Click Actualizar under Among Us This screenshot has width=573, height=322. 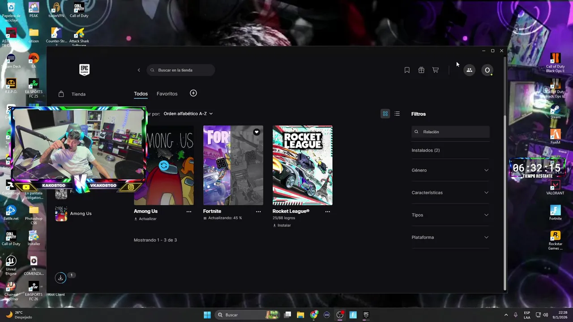(x=145, y=219)
